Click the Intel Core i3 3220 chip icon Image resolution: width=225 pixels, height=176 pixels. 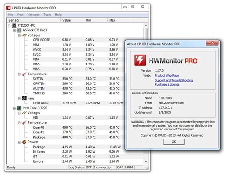(19, 108)
